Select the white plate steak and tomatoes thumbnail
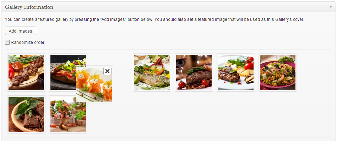This screenshot has height=142, width=337. click(x=236, y=73)
